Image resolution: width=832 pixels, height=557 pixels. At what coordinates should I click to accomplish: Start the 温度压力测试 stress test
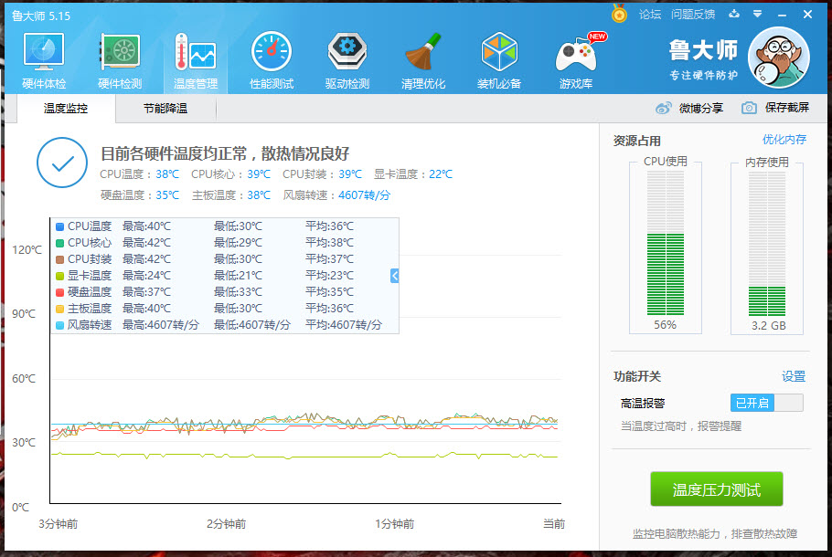(717, 489)
